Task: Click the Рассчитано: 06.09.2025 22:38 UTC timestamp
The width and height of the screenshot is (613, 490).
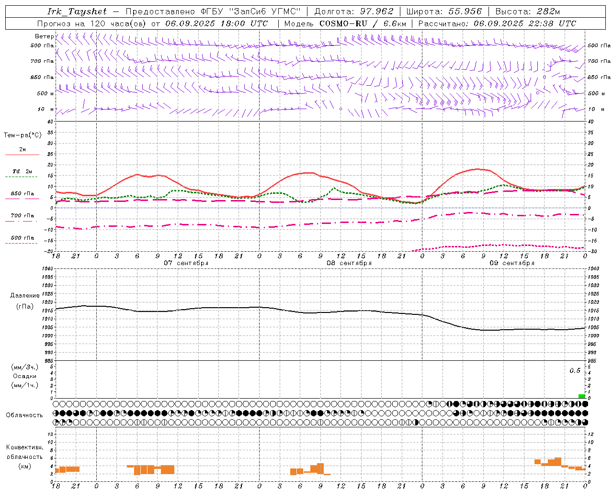Action: coord(497,23)
